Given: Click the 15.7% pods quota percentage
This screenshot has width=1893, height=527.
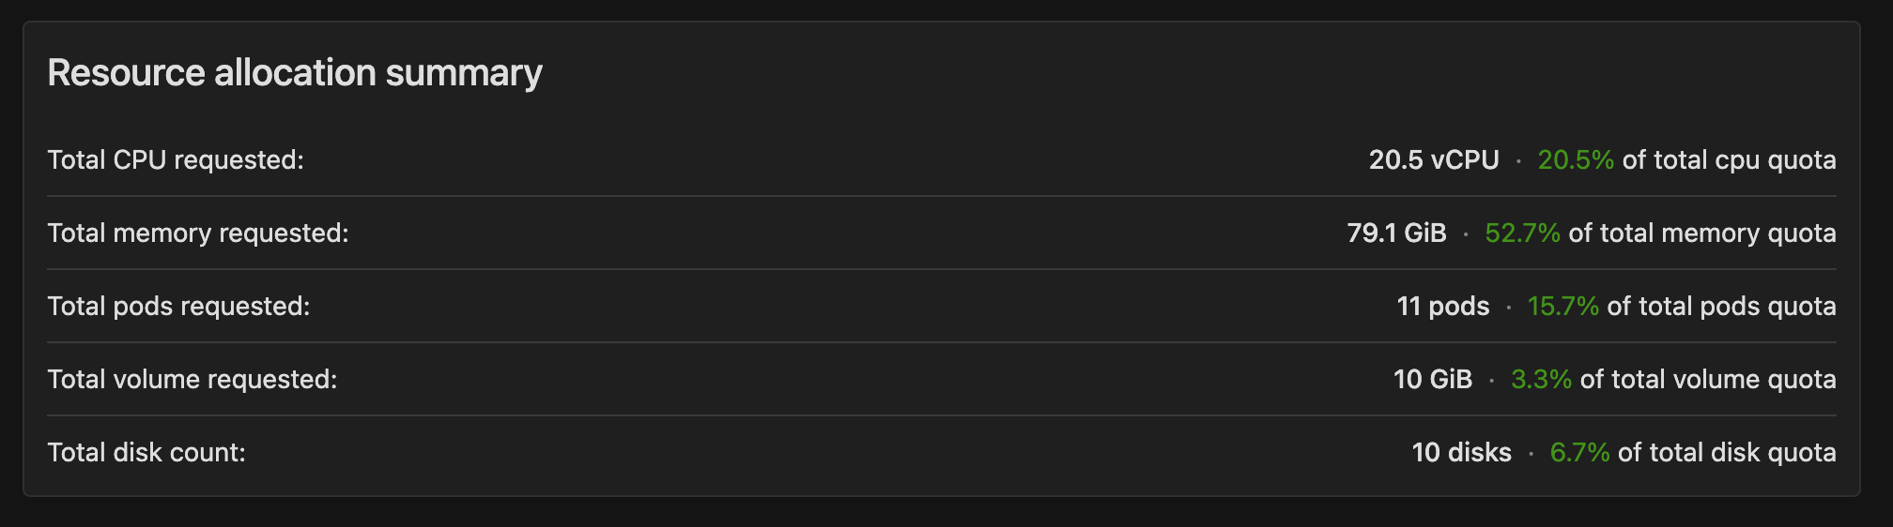Looking at the screenshot, I should pos(1562,307).
